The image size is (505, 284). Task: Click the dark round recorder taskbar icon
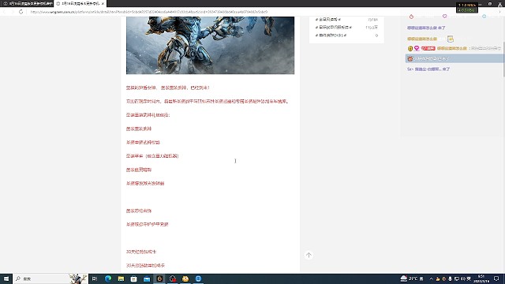(173, 278)
